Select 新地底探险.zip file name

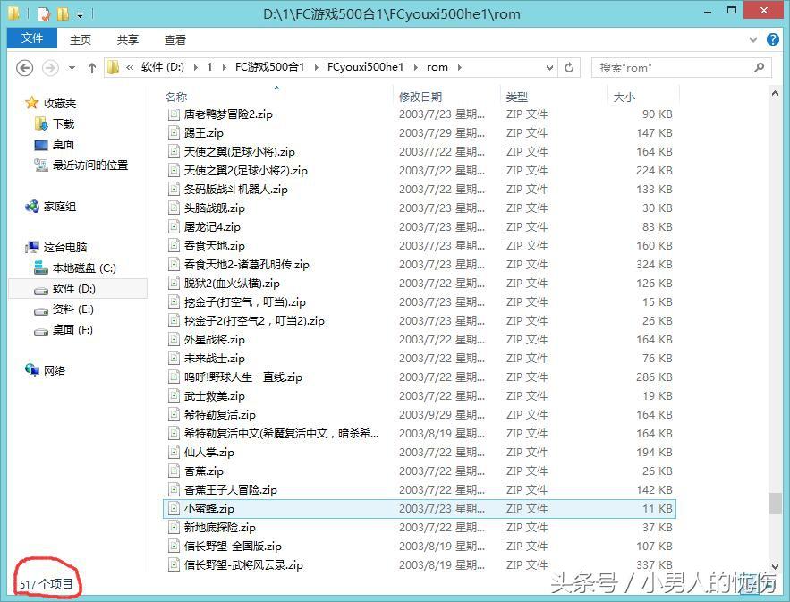[x=220, y=528]
